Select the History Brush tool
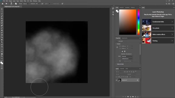Screen dimensions: 175x98 click(2, 33)
